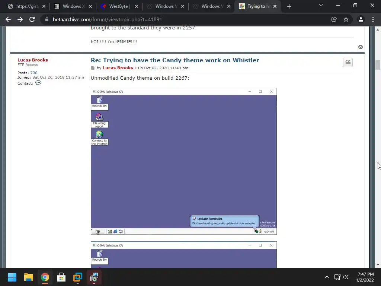Switch to fourth Windows V tab
The height and width of the screenshot is (286, 381).
[x=212, y=6]
